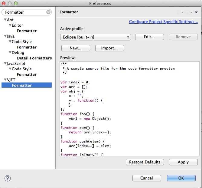Screen dimensions: 202x188
Task: Click the OK button
Action: (x=181, y=178)
